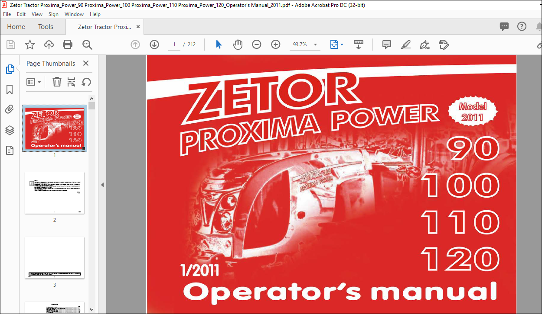Activate the Hand pan tool
This screenshot has width=542, height=314.
click(238, 45)
